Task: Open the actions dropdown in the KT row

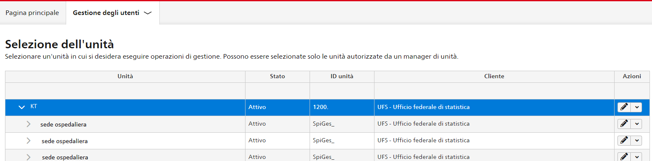Action: pos(637,107)
